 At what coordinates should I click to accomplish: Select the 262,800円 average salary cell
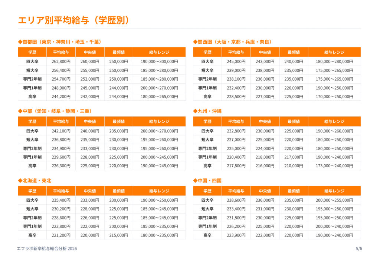pos(61,61)
